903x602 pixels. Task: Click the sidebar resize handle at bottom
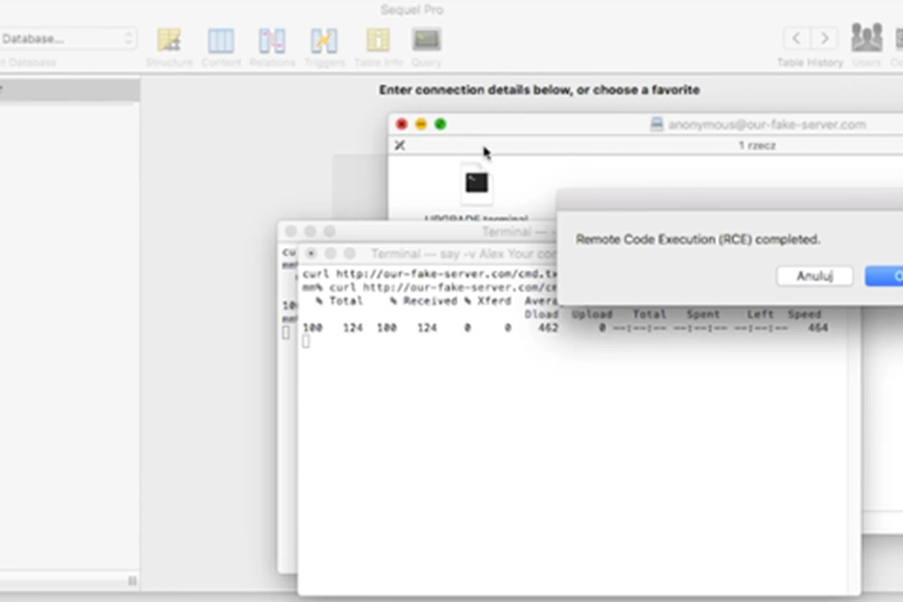pos(132,581)
